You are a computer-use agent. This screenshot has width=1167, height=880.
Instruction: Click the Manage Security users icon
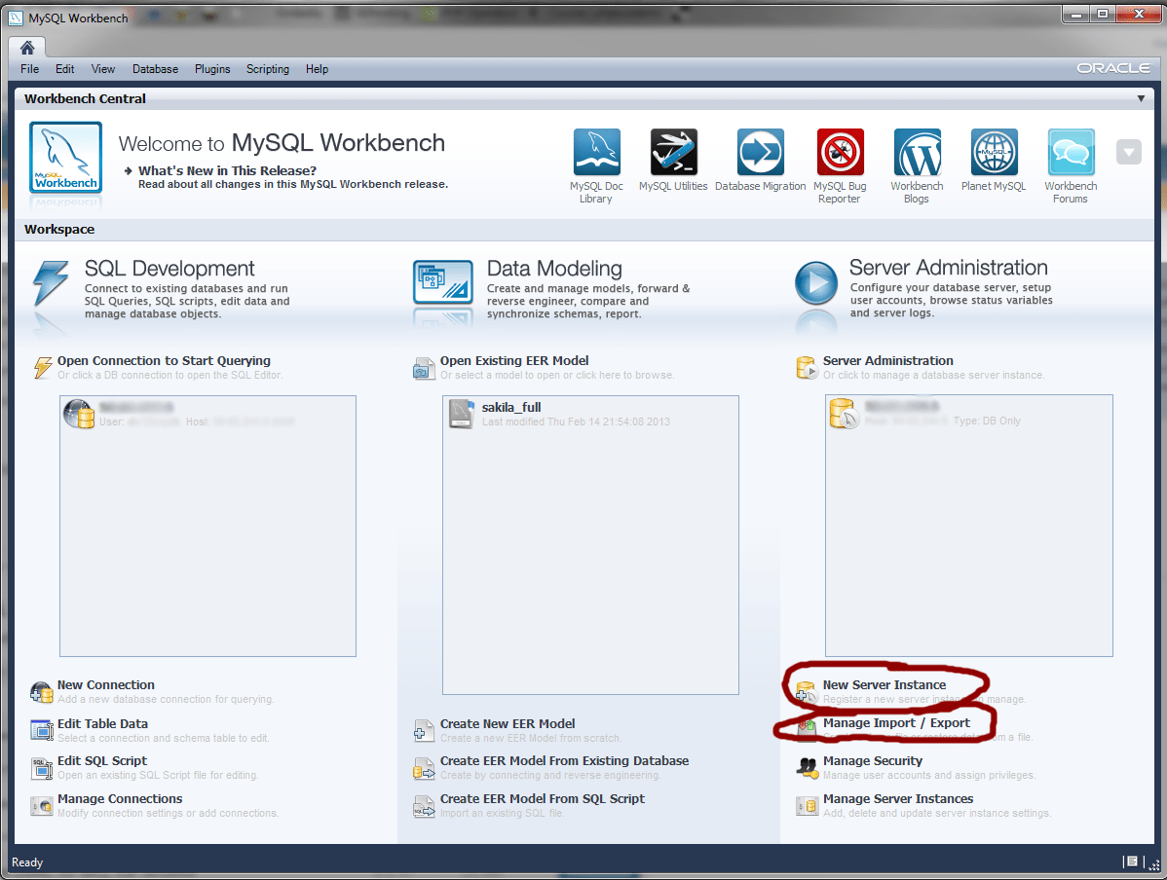pos(809,766)
